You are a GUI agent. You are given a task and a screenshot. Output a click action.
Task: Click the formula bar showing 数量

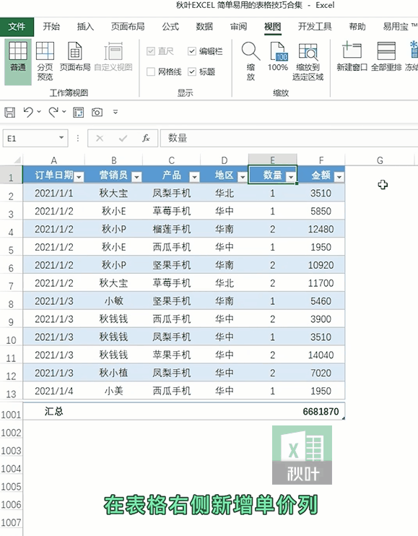coord(289,138)
